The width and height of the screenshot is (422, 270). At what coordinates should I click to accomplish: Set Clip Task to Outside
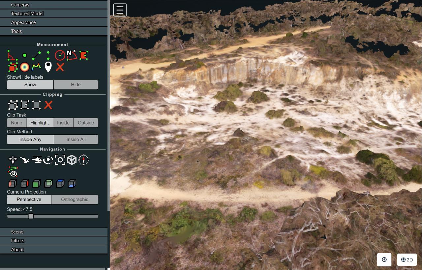[86, 122]
